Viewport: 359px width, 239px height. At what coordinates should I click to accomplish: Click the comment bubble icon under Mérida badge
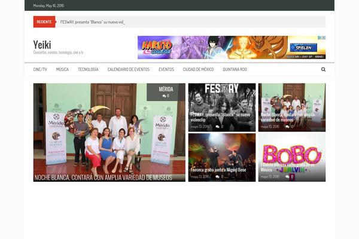click(x=164, y=96)
